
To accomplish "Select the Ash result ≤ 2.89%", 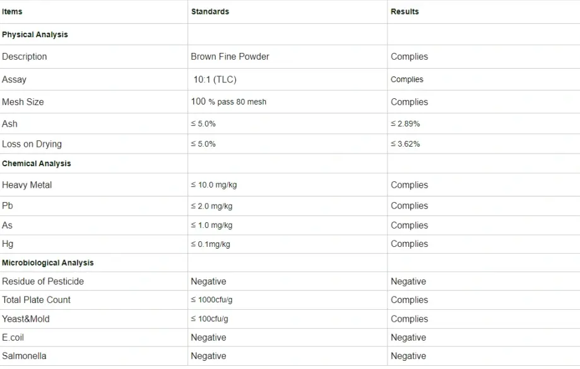I will [x=405, y=123].
